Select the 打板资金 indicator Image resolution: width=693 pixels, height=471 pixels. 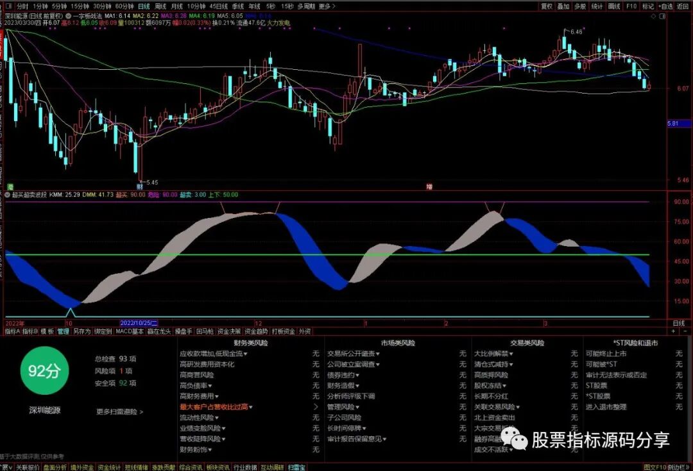tap(284, 331)
